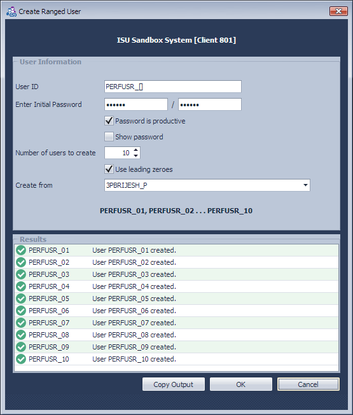
Task: Toggle the Use leading zeroes checkbox
Action: pyautogui.click(x=109, y=169)
